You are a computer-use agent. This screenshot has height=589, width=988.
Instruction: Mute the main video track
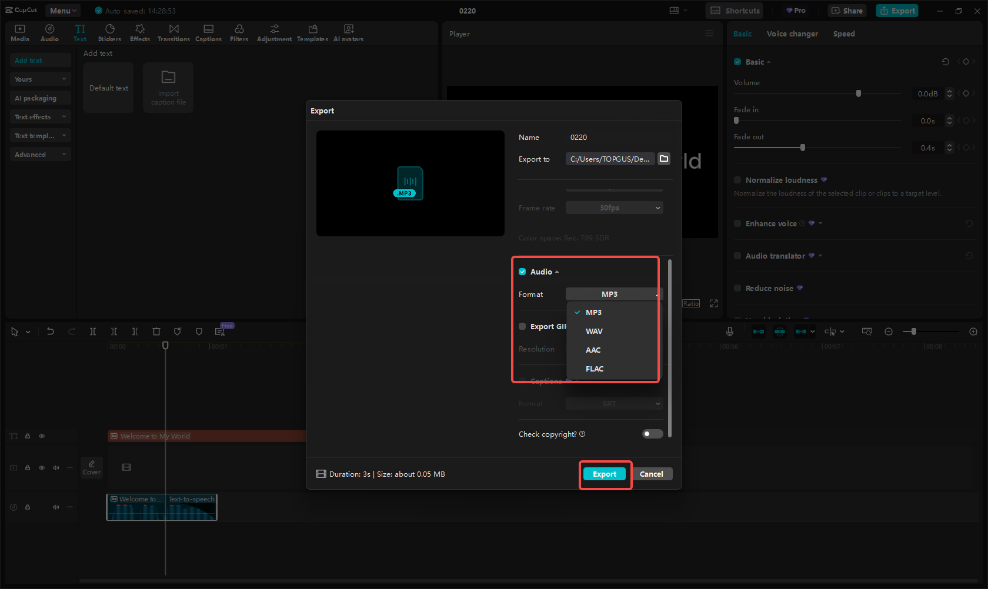click(x=56, y=468)
